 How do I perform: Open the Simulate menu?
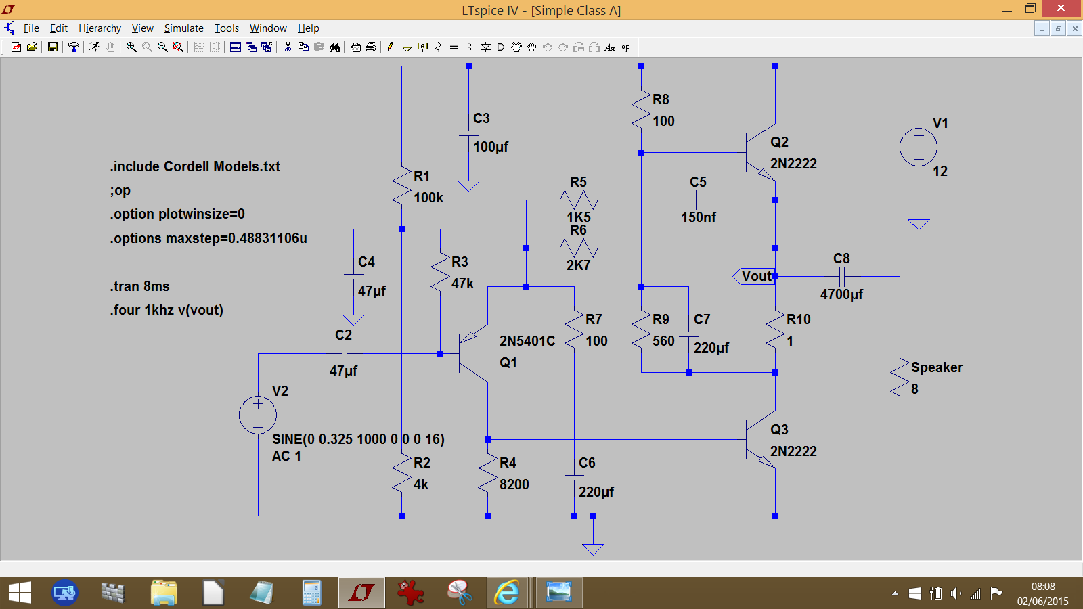click(x=183, y=28)
